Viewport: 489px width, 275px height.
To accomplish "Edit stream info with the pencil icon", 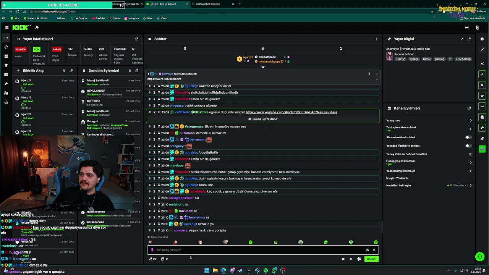I will (462, 39).
